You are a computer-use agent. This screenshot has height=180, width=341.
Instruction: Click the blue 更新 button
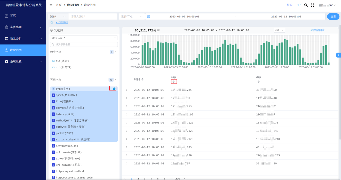click(333, 16)
